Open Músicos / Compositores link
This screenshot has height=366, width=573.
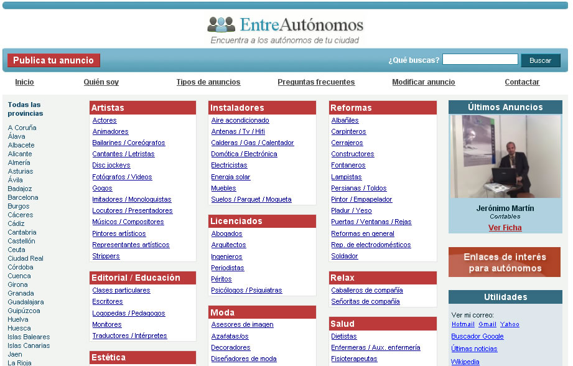tap(128, 222)
